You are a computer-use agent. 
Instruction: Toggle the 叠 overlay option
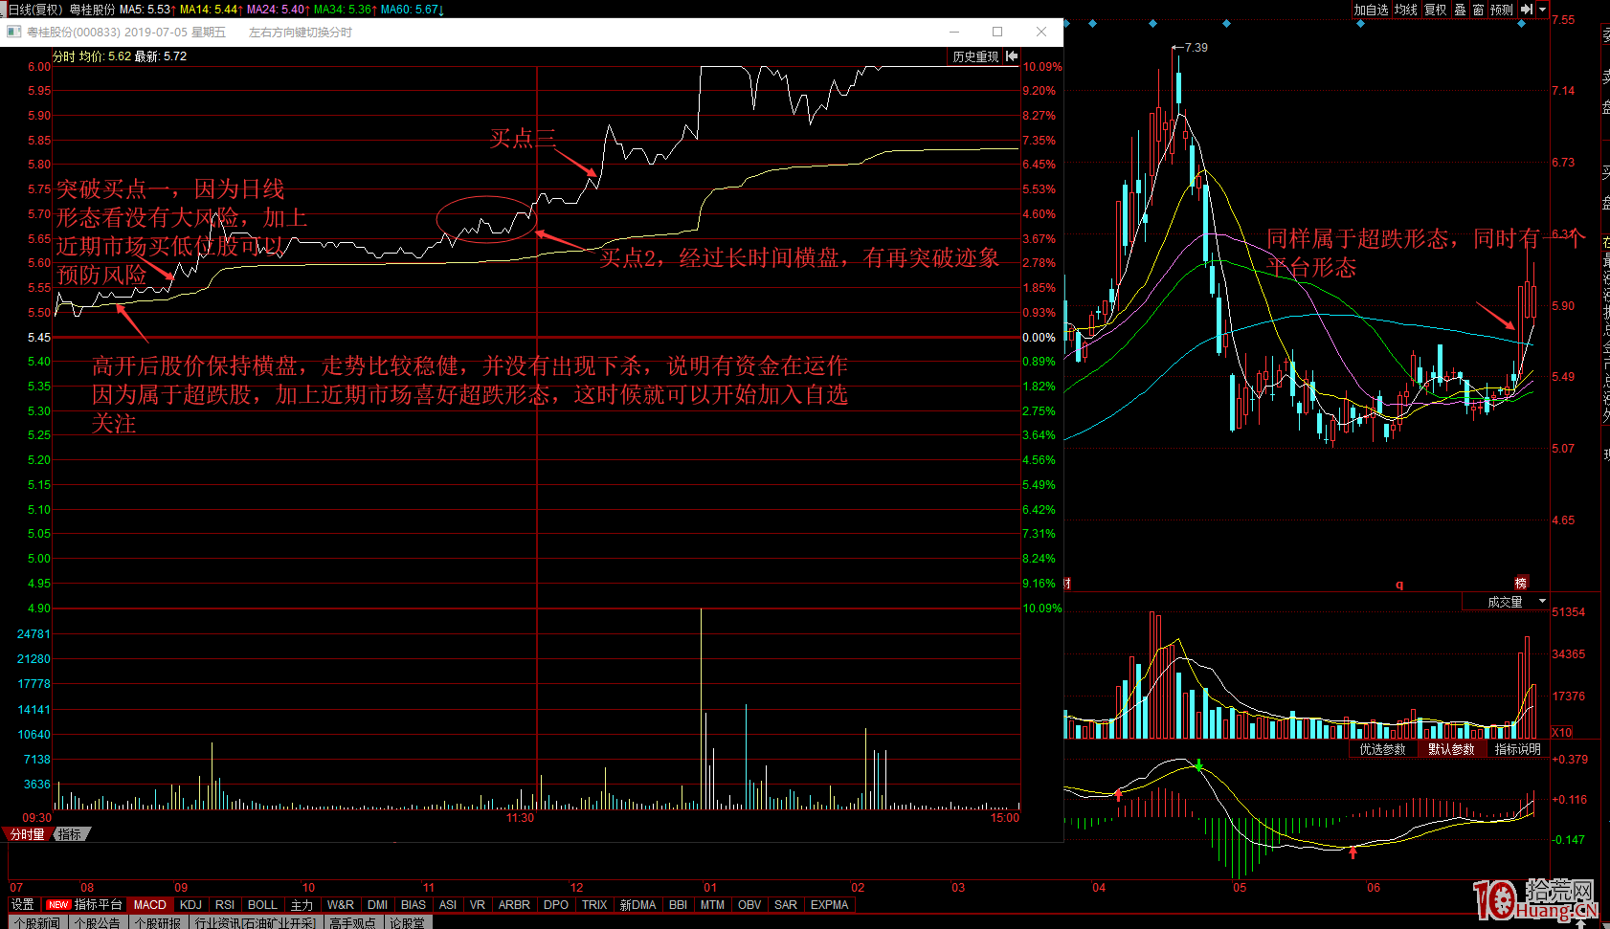tap(1460, 10)
